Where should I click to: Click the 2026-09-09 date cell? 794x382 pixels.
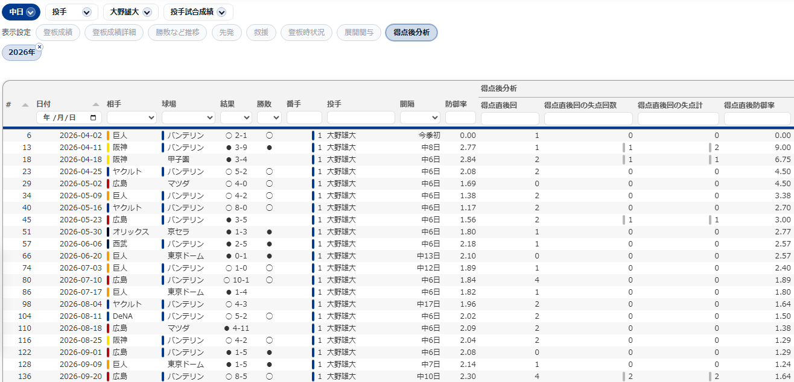[x=80, y=365]
